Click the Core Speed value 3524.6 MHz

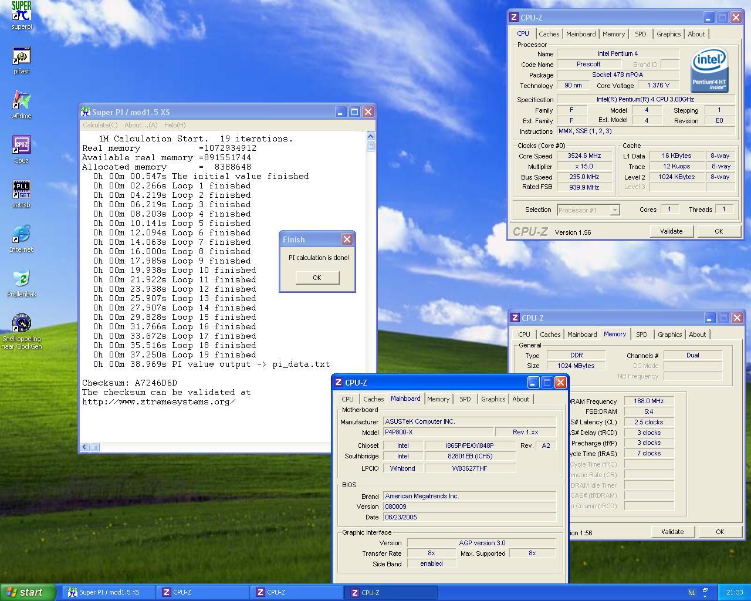coord(584,156)
